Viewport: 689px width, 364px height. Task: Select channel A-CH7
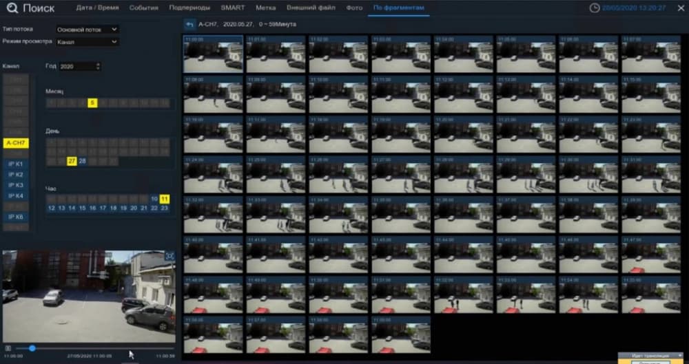pos(17,143)
